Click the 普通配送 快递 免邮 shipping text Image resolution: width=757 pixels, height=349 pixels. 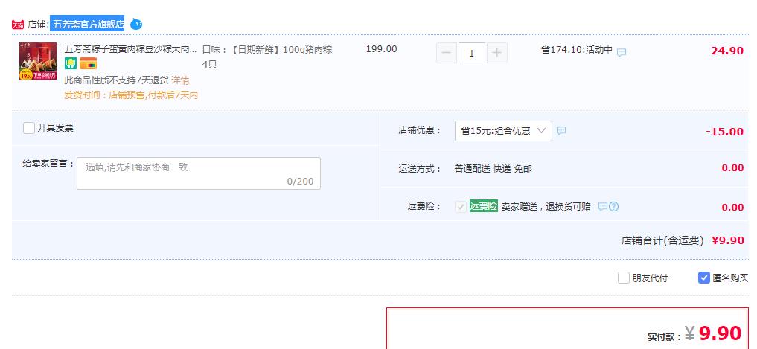(493, 168)
